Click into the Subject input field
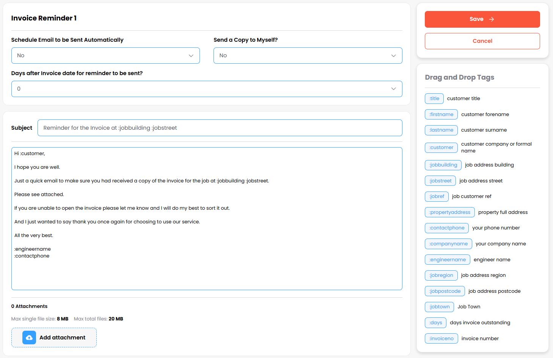553x358 pixels. pyautogui.click(x=220, y=128)
